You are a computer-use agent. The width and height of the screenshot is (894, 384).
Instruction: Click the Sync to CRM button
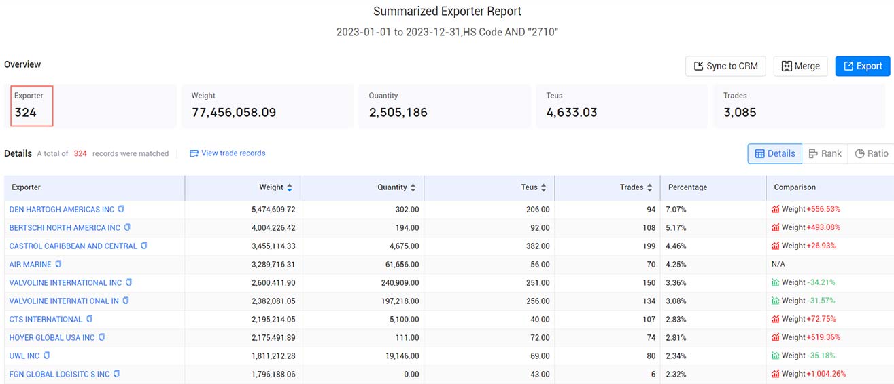coord(725,66)
